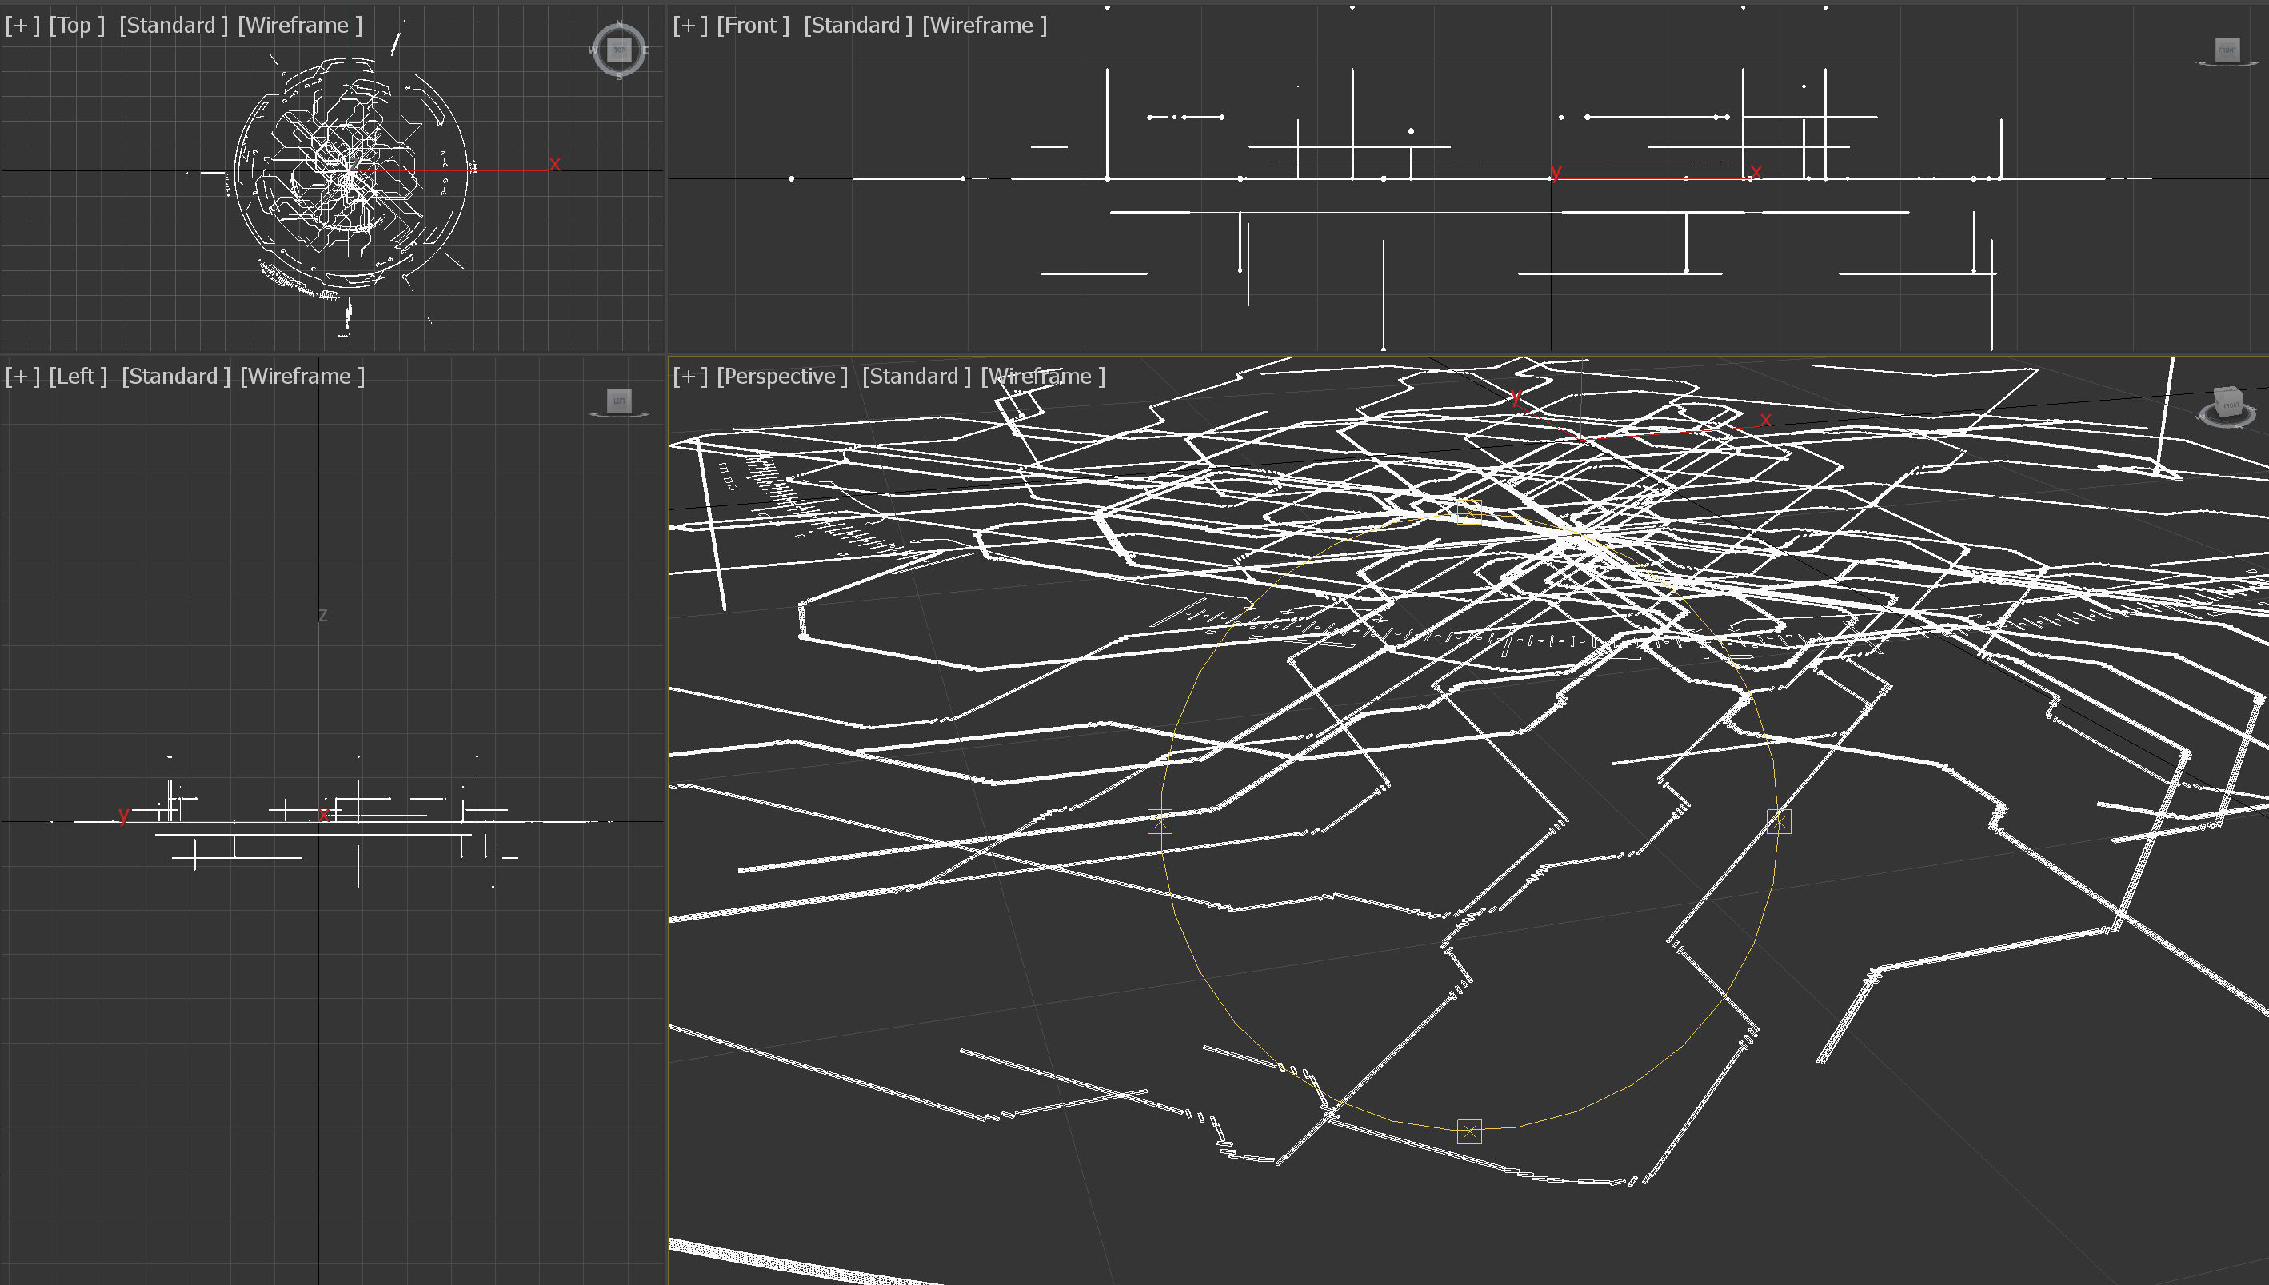Click the Standard label in Left viewport

[174, 375]
